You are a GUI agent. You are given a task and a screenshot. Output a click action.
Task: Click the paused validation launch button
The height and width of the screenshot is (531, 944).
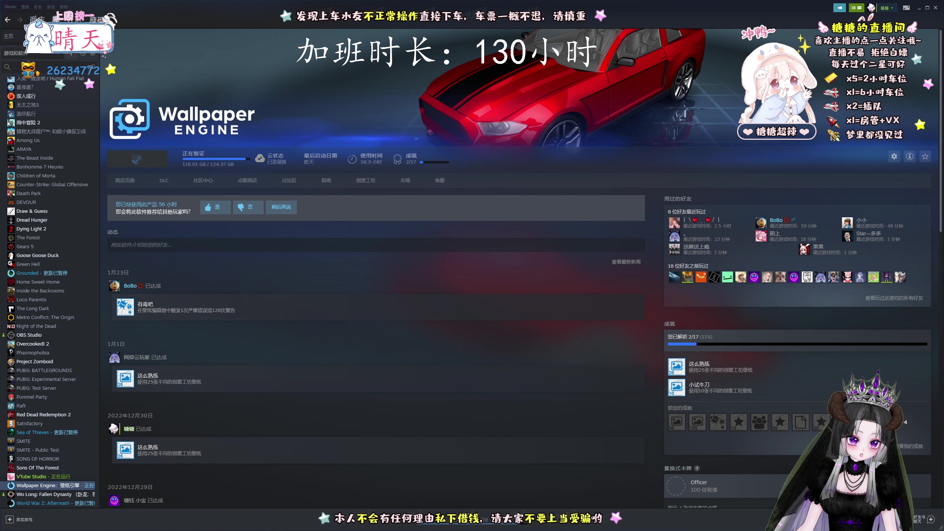(x=137, y=159)
